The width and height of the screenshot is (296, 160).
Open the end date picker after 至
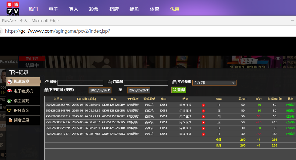click(139, 90)
